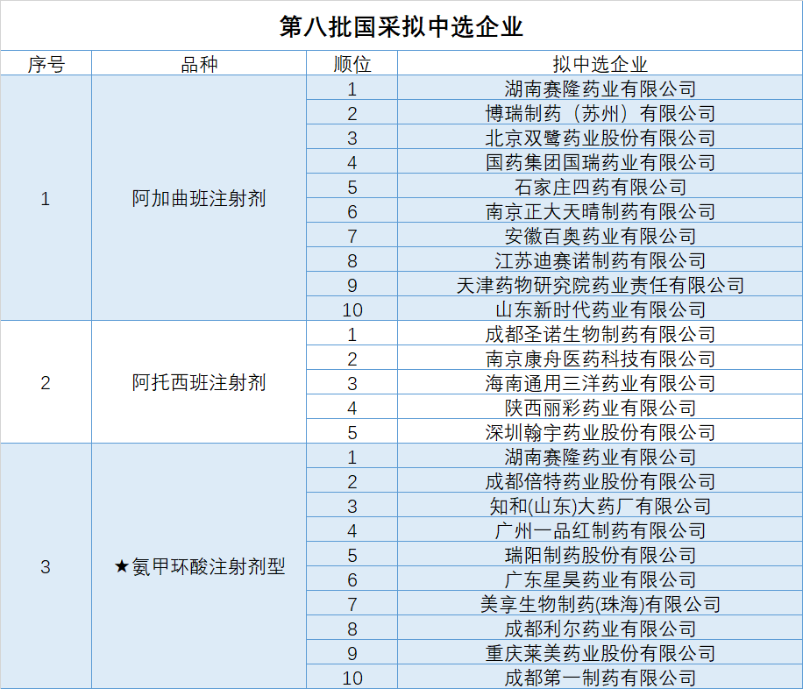Select 深圳翰宇药业股份有限公司 cell
The image size is (803, 689).
click(600, 432)
